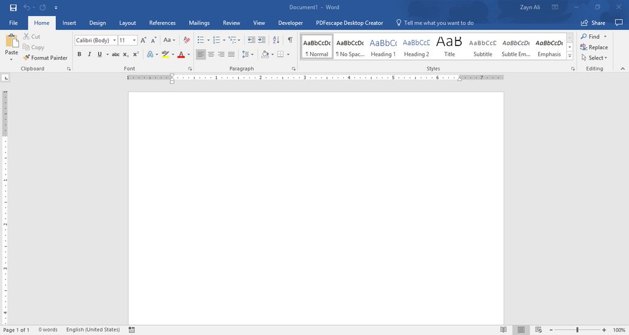Click the Share button

point(593,23)
